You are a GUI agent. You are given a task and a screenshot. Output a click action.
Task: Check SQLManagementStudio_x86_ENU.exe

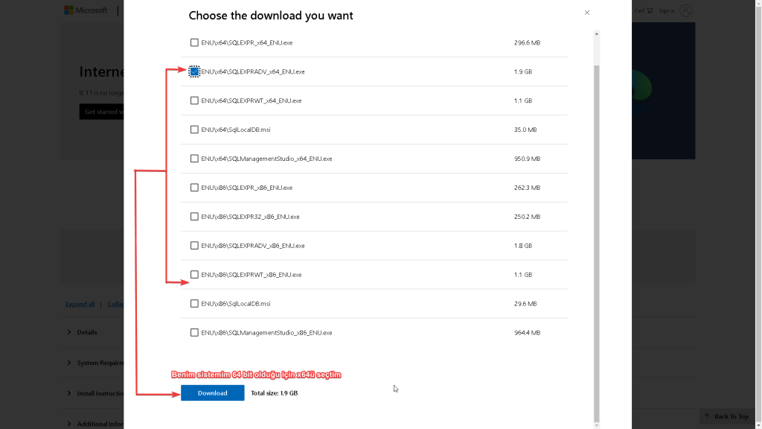tap(194, 333)
